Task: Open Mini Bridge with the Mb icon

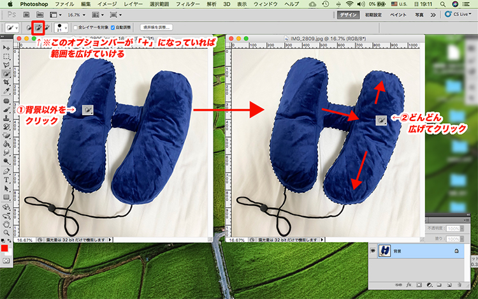Action: point(40,14)
